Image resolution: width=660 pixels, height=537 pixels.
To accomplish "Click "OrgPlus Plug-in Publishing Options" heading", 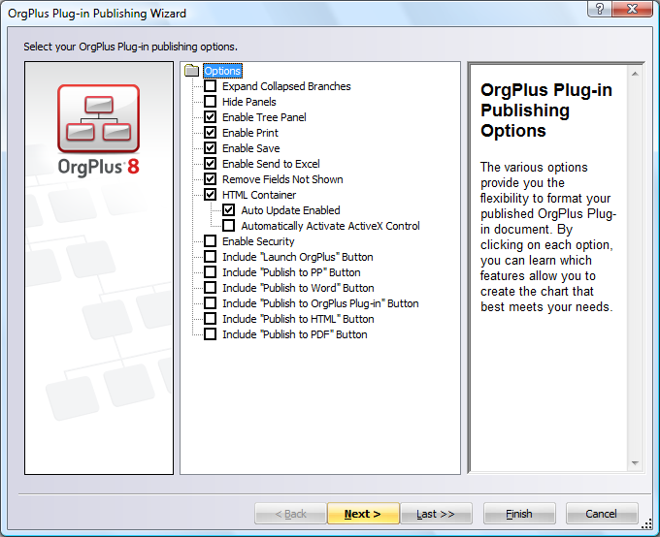I will point(546,111).
